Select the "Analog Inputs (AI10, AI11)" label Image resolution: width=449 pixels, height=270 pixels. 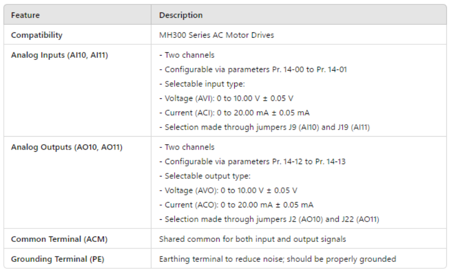60,55
